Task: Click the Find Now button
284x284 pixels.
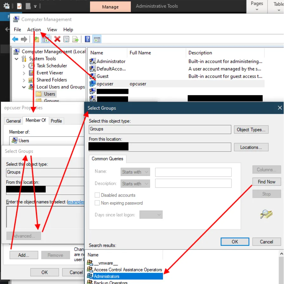Action: pos(267,182)
